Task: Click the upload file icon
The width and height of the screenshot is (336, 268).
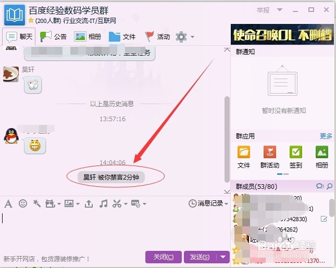Action: click(x=89, y=204)
